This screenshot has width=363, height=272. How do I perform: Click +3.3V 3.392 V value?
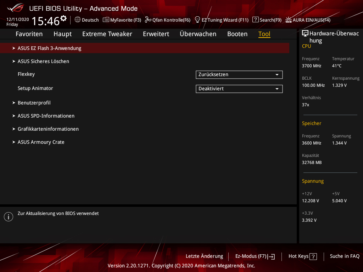tap(309, 220)
